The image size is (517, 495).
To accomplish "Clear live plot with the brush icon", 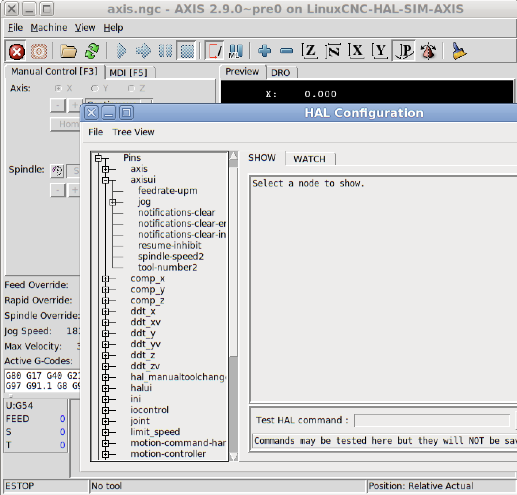I will (459, 51).
